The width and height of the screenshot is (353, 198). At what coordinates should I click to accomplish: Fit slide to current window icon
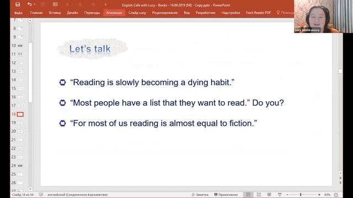pos(336,195)
